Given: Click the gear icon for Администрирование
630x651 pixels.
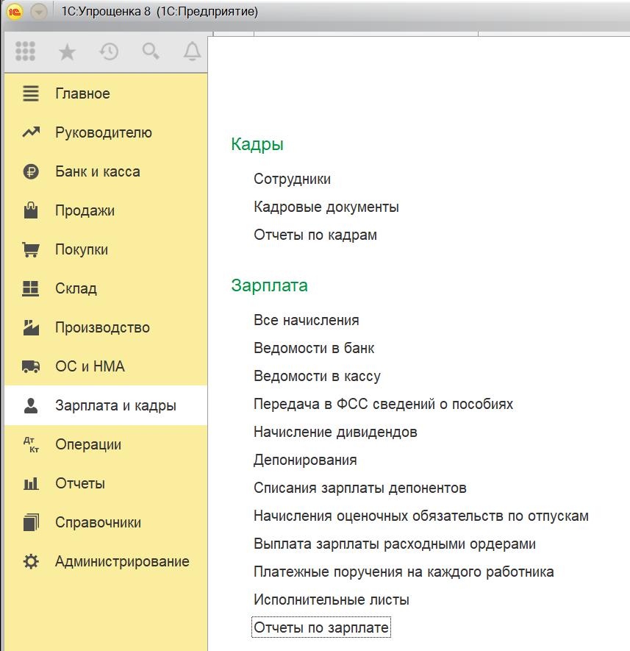Looking at the screenshot, I should point(31,562).
